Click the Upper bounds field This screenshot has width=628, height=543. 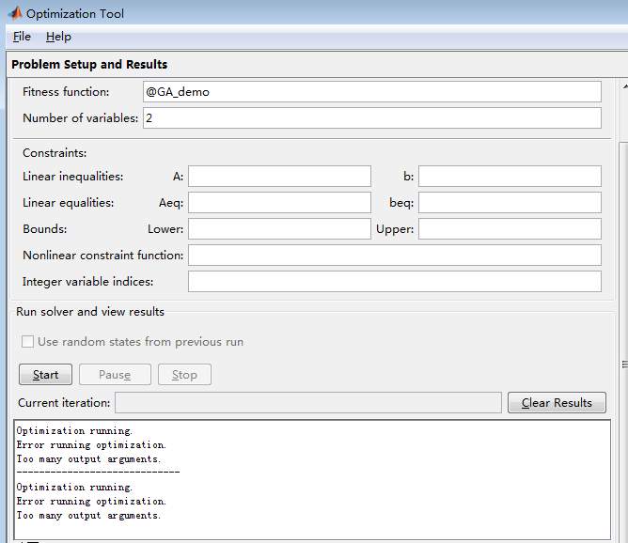(510, 229)
